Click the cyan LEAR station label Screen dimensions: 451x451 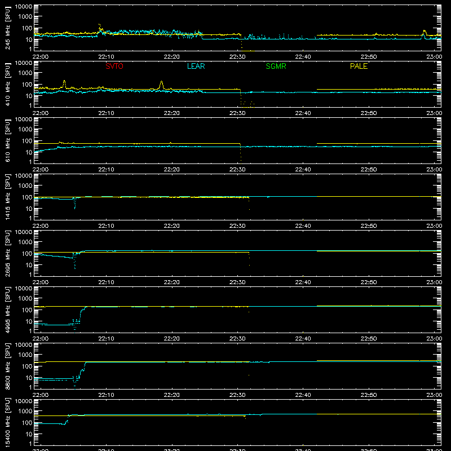point(196,66)
